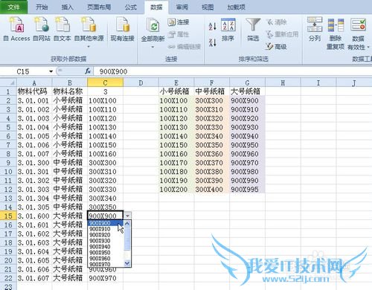Click the Properties (属性) button
Image resolution: width=372 pixels, height=290 pixels.
(179, 34)
